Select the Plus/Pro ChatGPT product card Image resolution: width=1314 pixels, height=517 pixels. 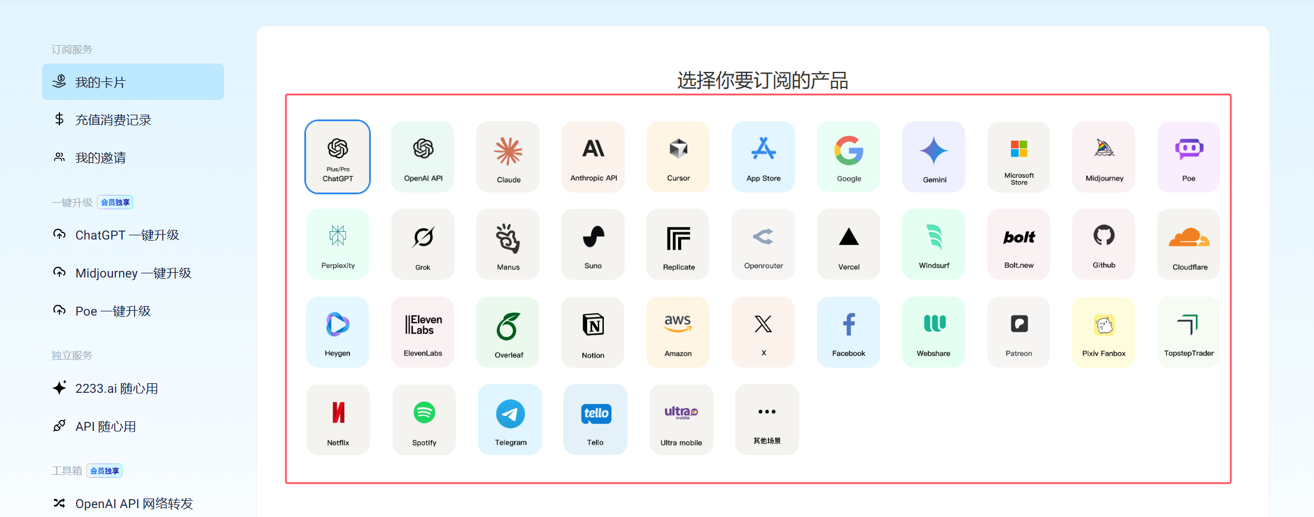tap(338, 157)
